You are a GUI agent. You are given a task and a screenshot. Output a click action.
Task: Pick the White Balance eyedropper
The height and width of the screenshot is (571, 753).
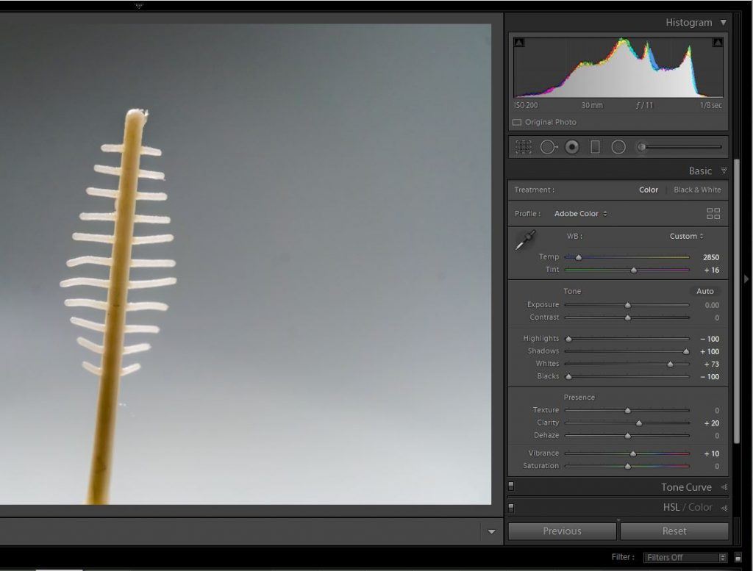526,240
